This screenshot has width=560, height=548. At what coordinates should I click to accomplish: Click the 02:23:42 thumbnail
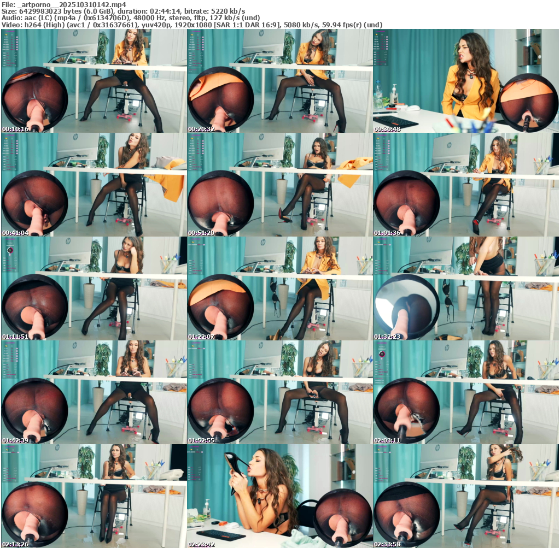pyautogui.click(x=280, y=496)
